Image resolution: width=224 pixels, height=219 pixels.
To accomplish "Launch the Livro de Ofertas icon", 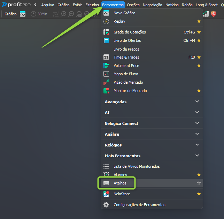I will pos(106,40).
